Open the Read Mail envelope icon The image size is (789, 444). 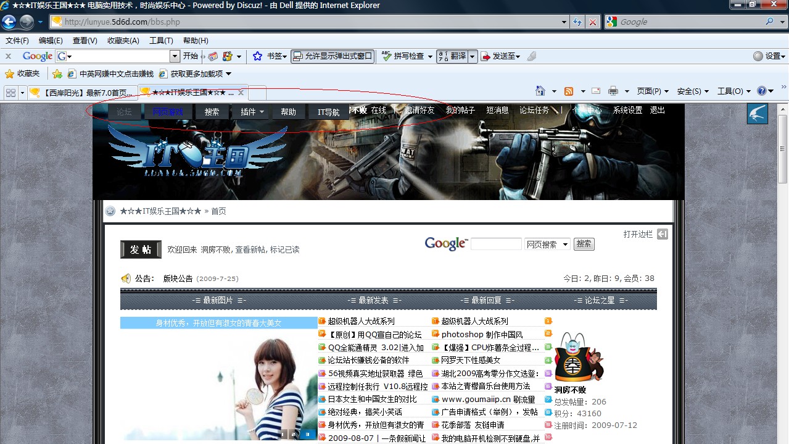tap(595, 90)
